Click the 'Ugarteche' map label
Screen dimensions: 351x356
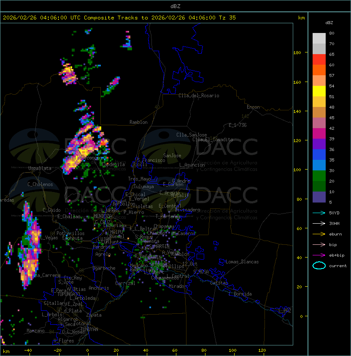[x=104, y=268]
